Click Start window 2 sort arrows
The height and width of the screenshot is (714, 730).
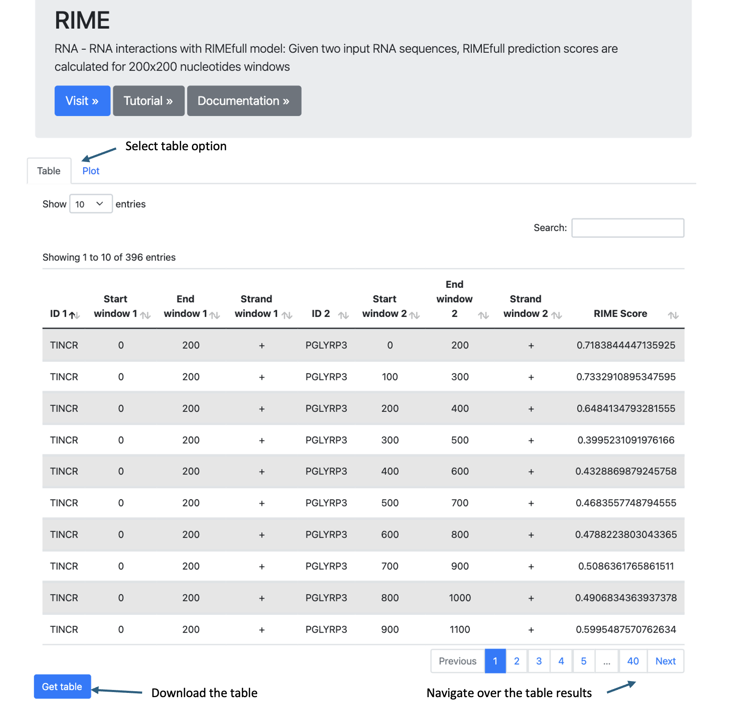tap(414, 315)
